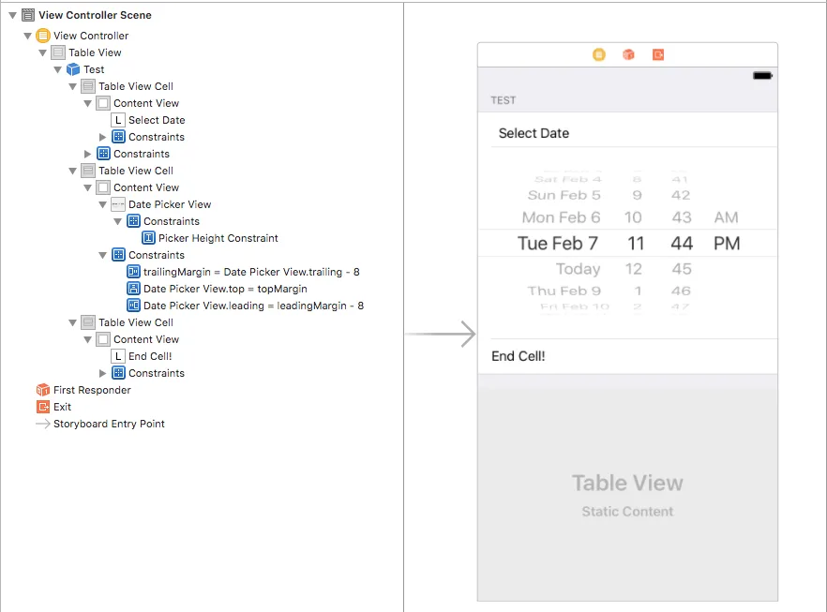Viewport: 827px width, 612px height.
Task: Click the End Cell! row on canvas
Action: pos(627,356)
